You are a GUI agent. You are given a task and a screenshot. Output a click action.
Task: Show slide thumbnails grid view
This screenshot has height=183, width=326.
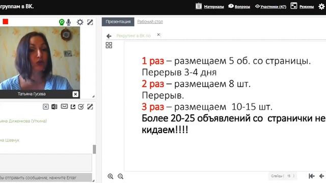click(108, 45)
